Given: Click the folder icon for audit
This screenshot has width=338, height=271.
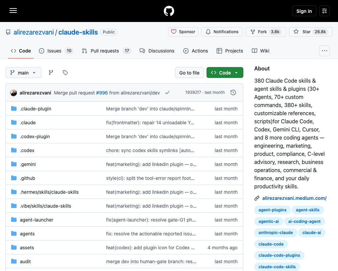Looking at the screenshot, I should [x=14, y=261].
